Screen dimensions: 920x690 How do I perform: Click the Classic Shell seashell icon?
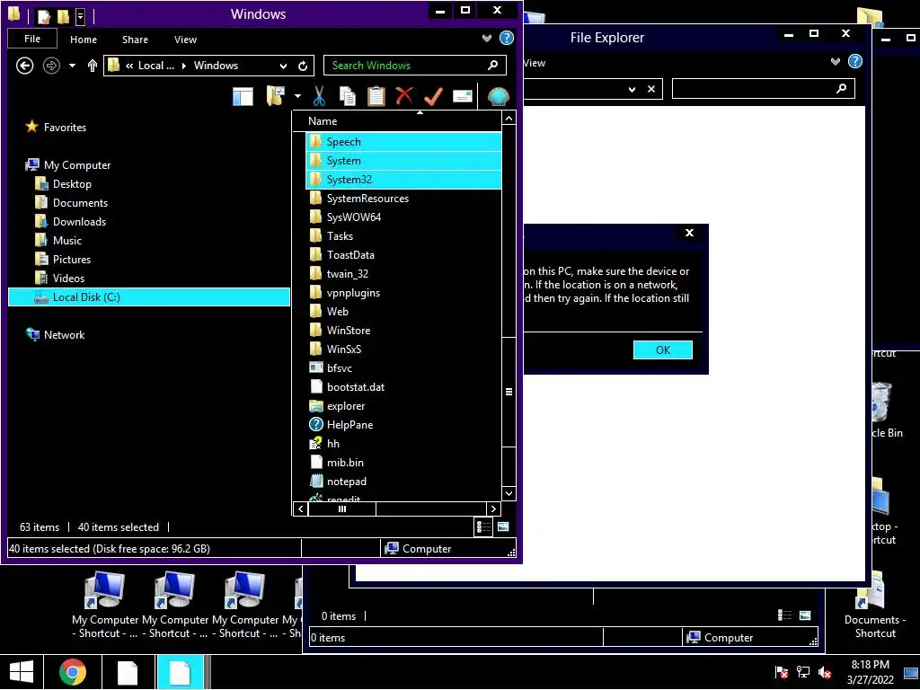[498, 96]
